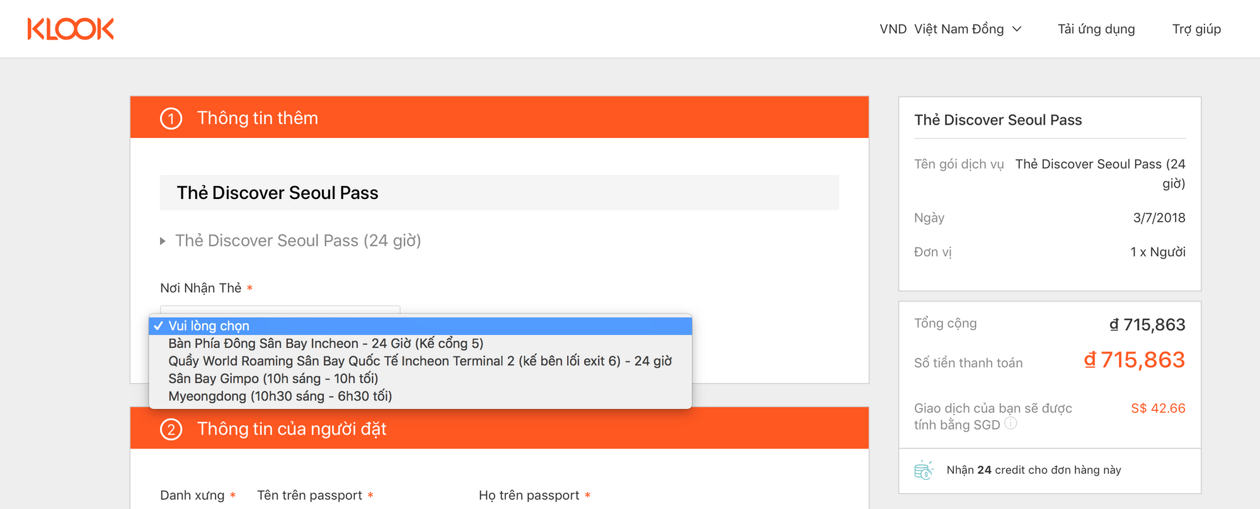The width and height of the screenshot is (1260, 509).
Task: Open the VND currency dropdown
Action: click(949, 29)
